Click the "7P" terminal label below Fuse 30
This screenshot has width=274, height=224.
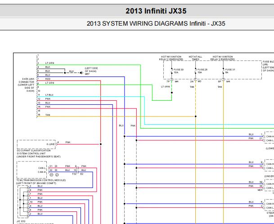point(168,81)
